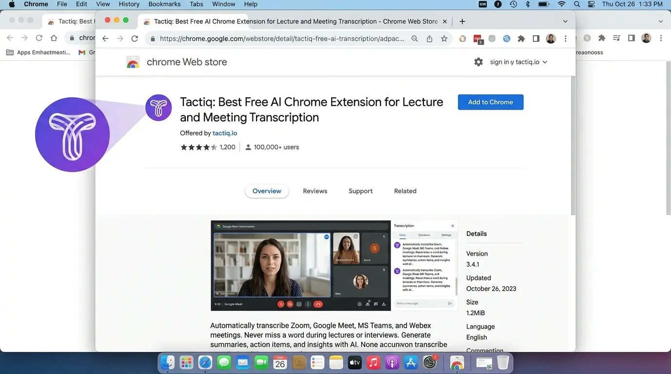Open the Extensions puzzle icon in front window
The image size is (671, 374).
tap(521, 38)
